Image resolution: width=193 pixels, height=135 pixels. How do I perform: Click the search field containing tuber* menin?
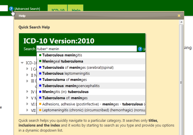87,49
